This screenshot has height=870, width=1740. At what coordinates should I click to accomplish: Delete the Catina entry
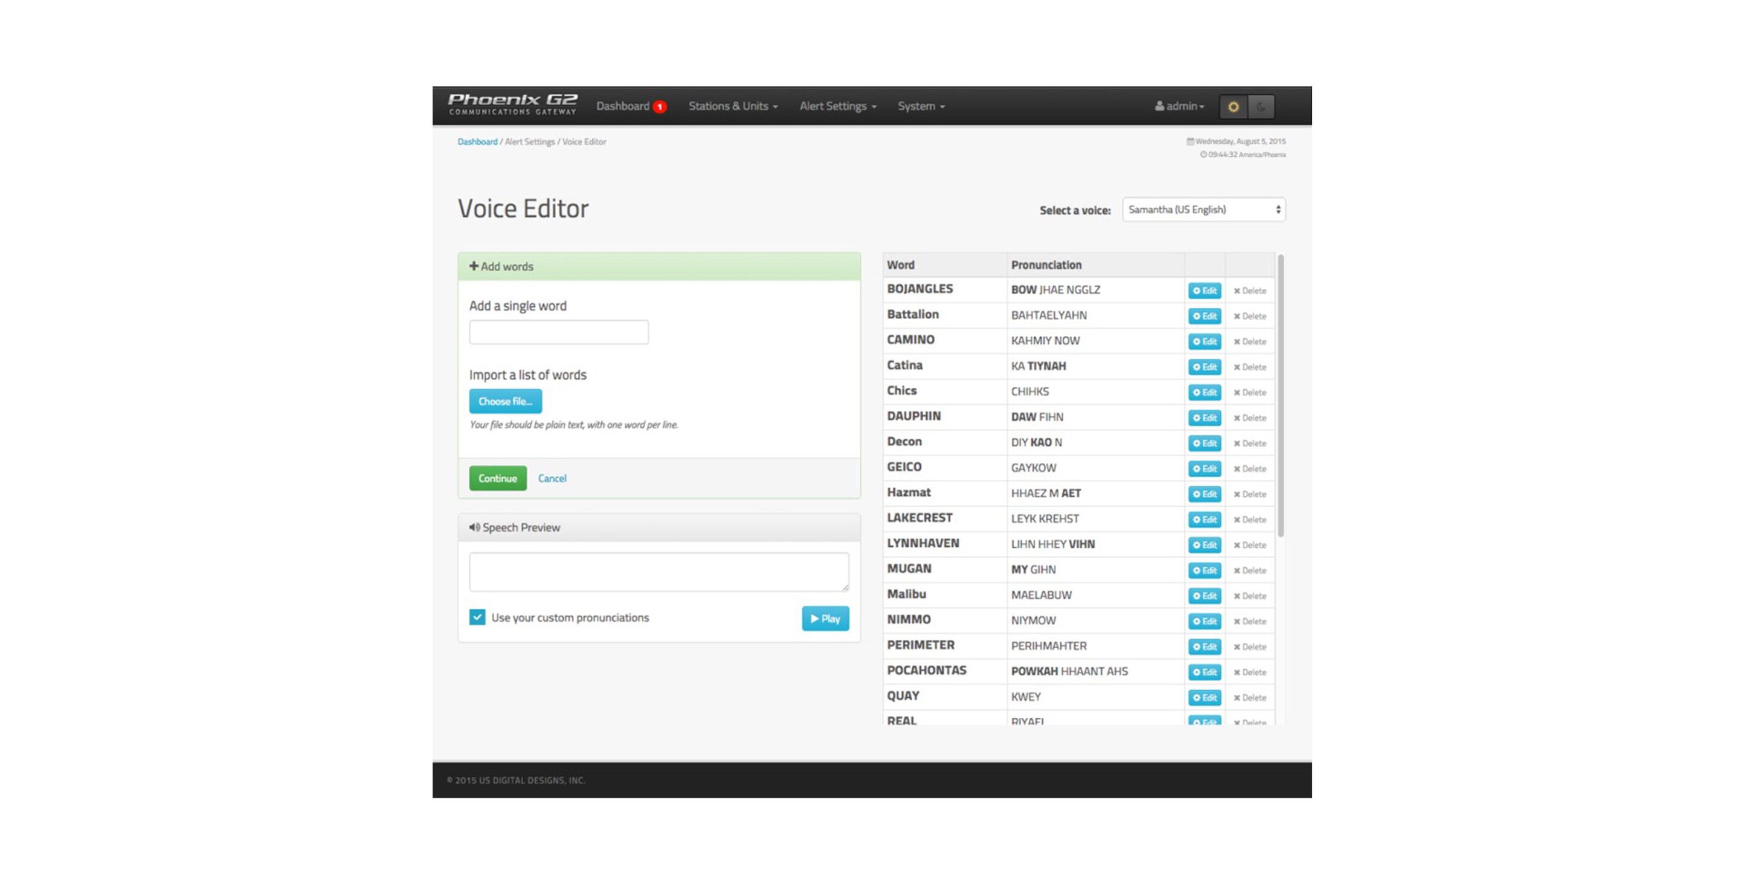[x=1249, y=367]
